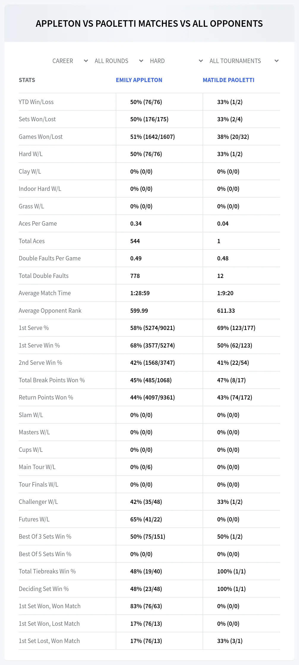Select the Average Match Time row label
Image resolution: width=299 pixels, height=665 pixels.
click(45, 293)
